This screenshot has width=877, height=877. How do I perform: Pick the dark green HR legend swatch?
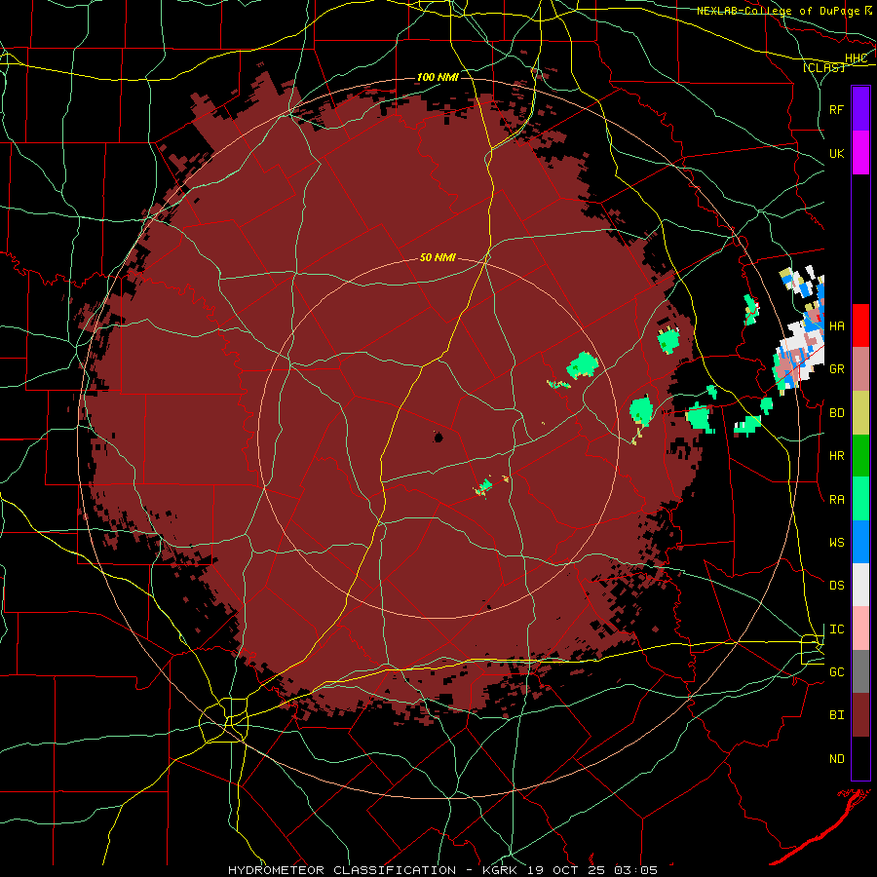point(860,456)
